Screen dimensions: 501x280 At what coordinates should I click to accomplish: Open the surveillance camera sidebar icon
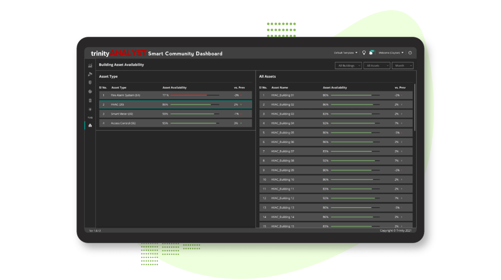coord(90,74)
